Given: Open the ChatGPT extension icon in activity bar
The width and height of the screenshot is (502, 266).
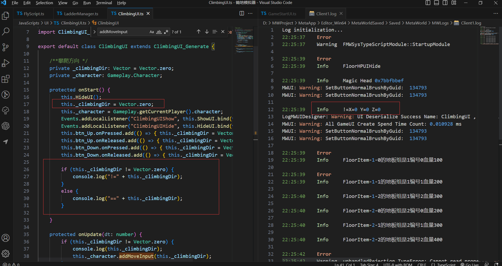Looking at the screenshot, I should [x=6, y=126].
